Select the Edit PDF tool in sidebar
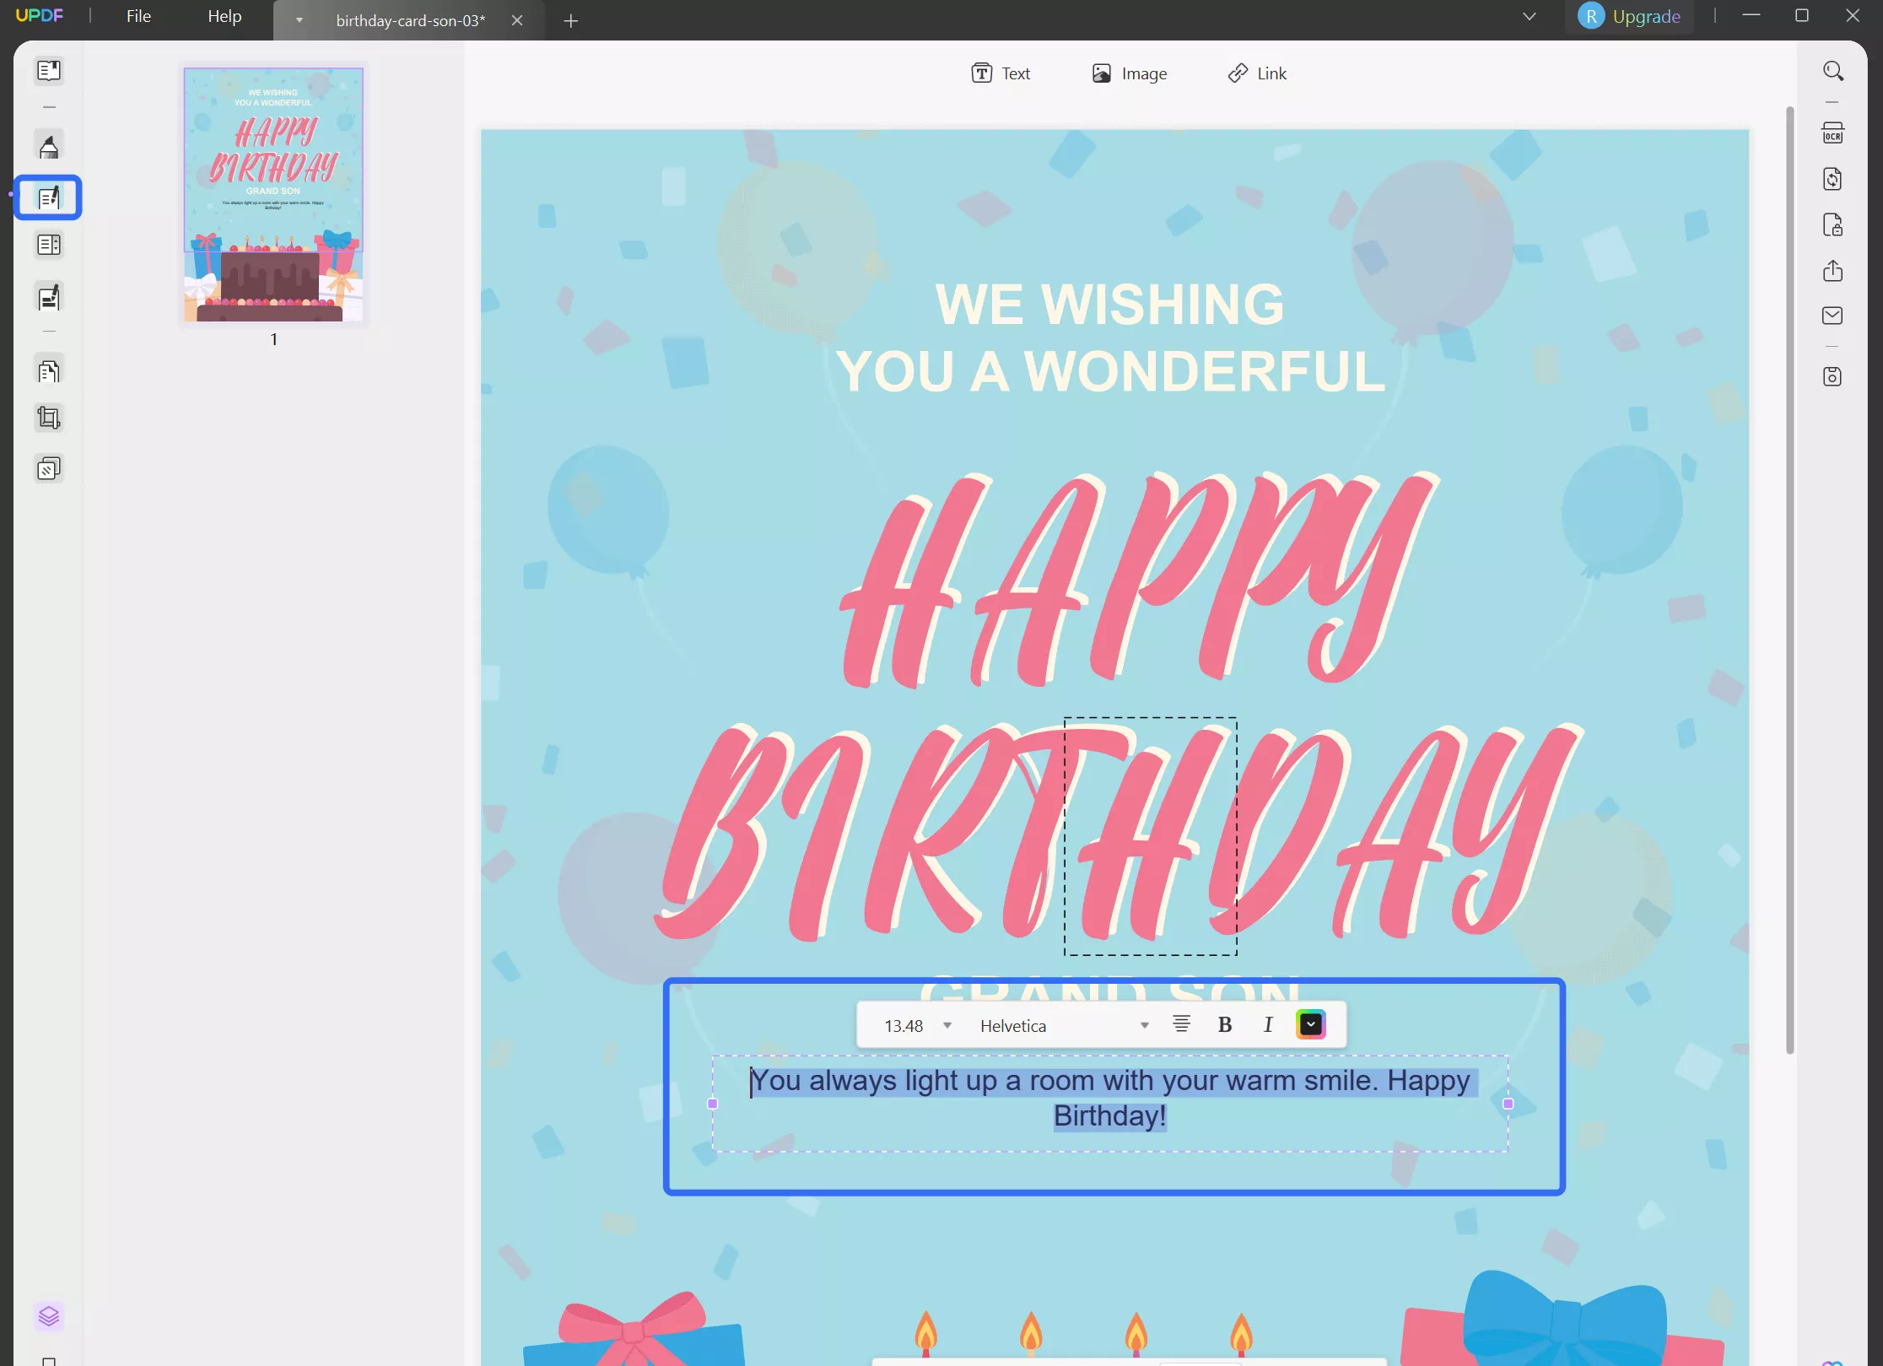Image resolution: width=1883 pixels, height=1366 pixels. (49, 197)
